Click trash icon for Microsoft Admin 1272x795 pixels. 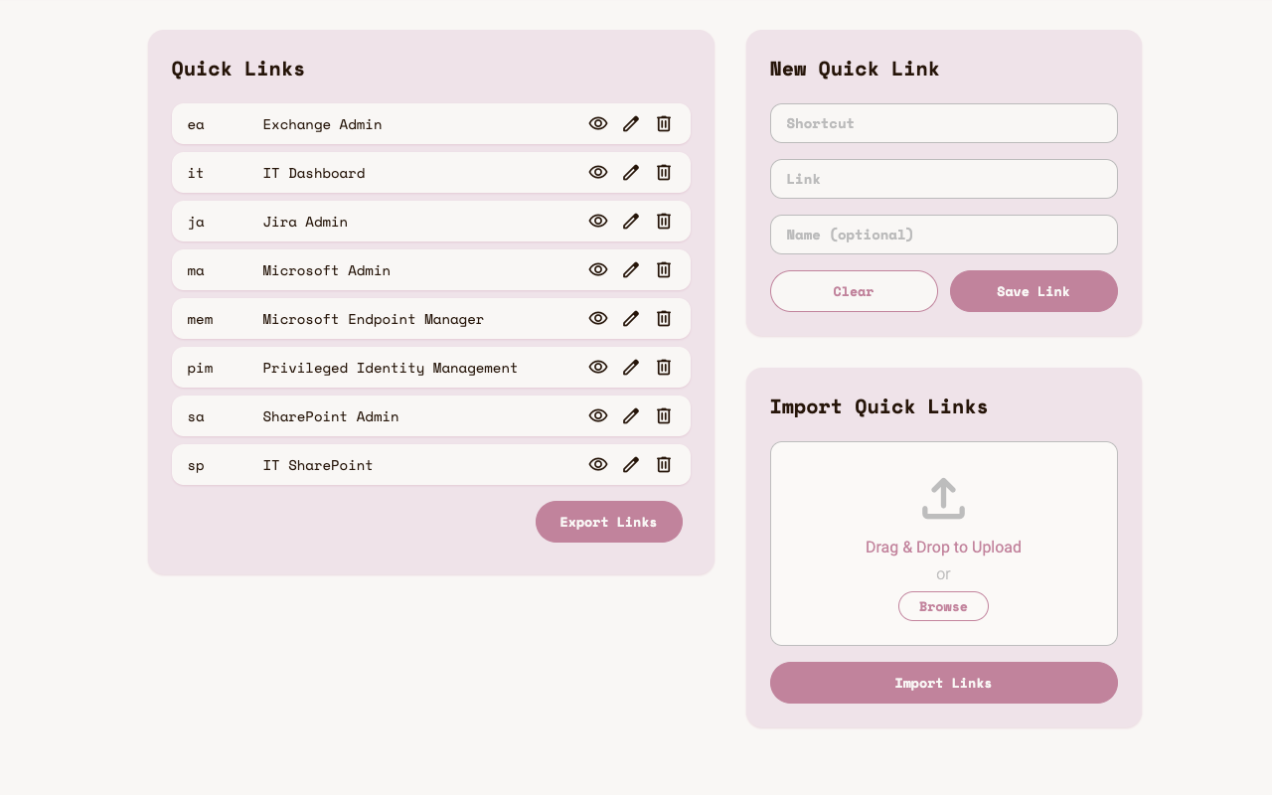click(x=664, y=270)
